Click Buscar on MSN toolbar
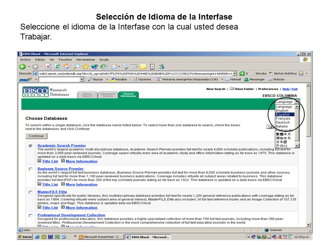Viewport: 329px width, 247px height. click(x=96, y=79)
